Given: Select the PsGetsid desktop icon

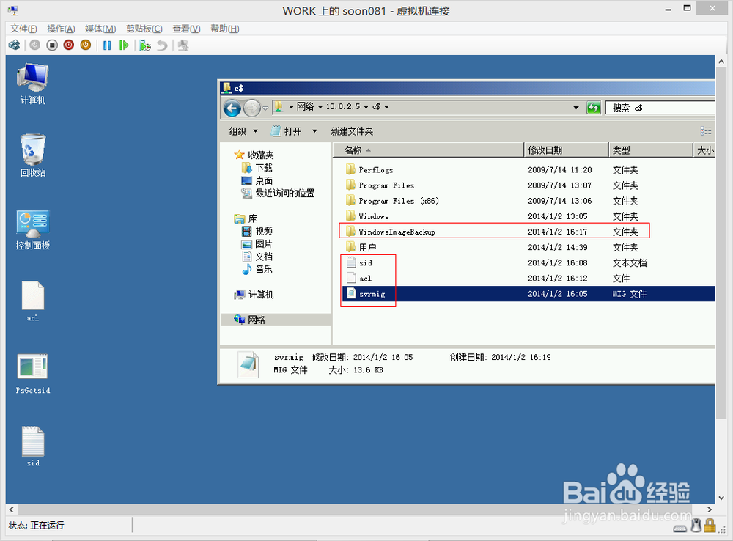Looking at the screenshot, I should point(33,374).
